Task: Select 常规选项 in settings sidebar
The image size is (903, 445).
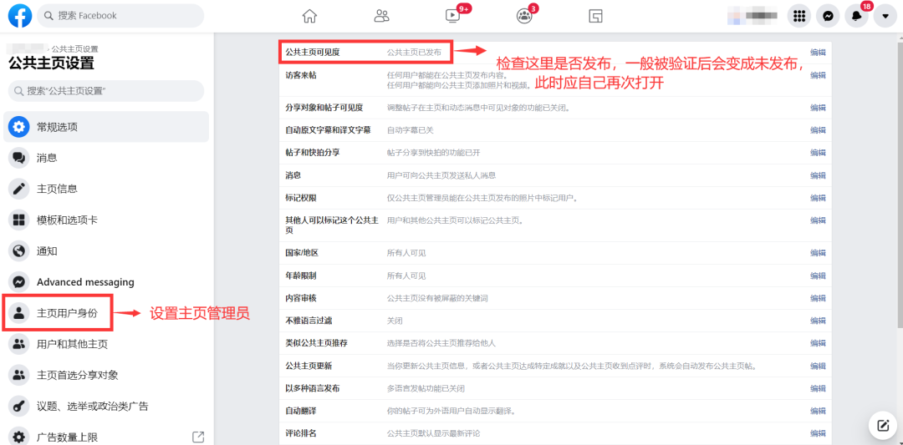Action: (x=106, y=126)
